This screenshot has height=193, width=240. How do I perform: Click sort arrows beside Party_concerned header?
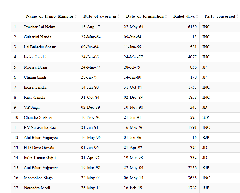(x=238, y=17)
